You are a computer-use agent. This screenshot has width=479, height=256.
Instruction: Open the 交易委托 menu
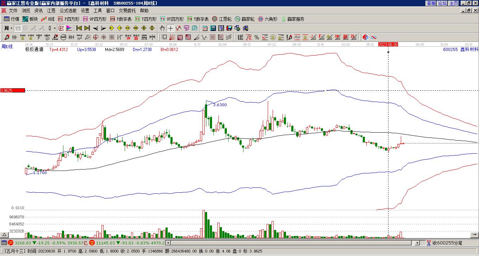(x=127, y=11)
